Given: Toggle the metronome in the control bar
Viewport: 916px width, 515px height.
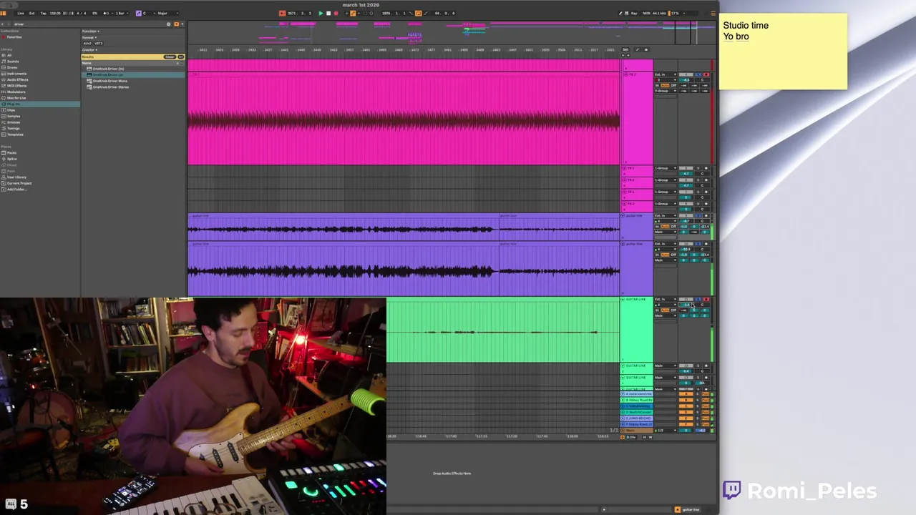Looking at the screenshot, I should pyautogui.click(x=106, y=13).
